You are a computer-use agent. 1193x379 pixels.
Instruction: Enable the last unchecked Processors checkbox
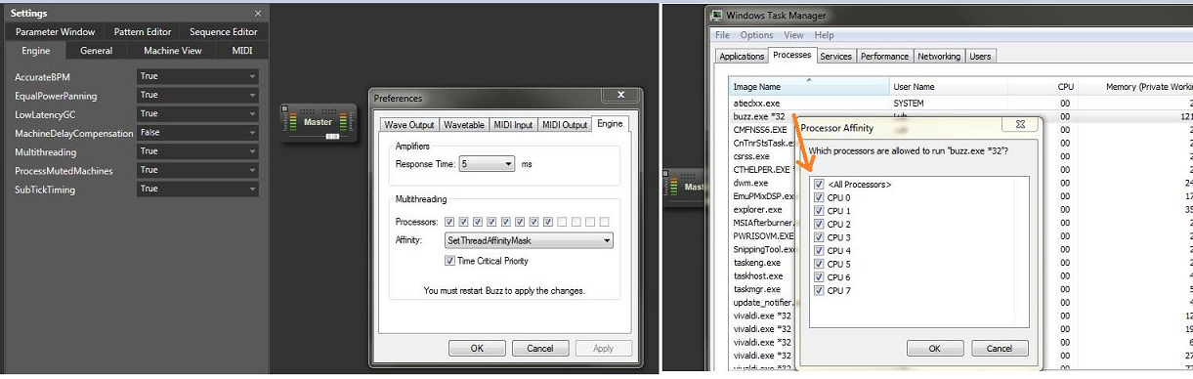point(605,222)
